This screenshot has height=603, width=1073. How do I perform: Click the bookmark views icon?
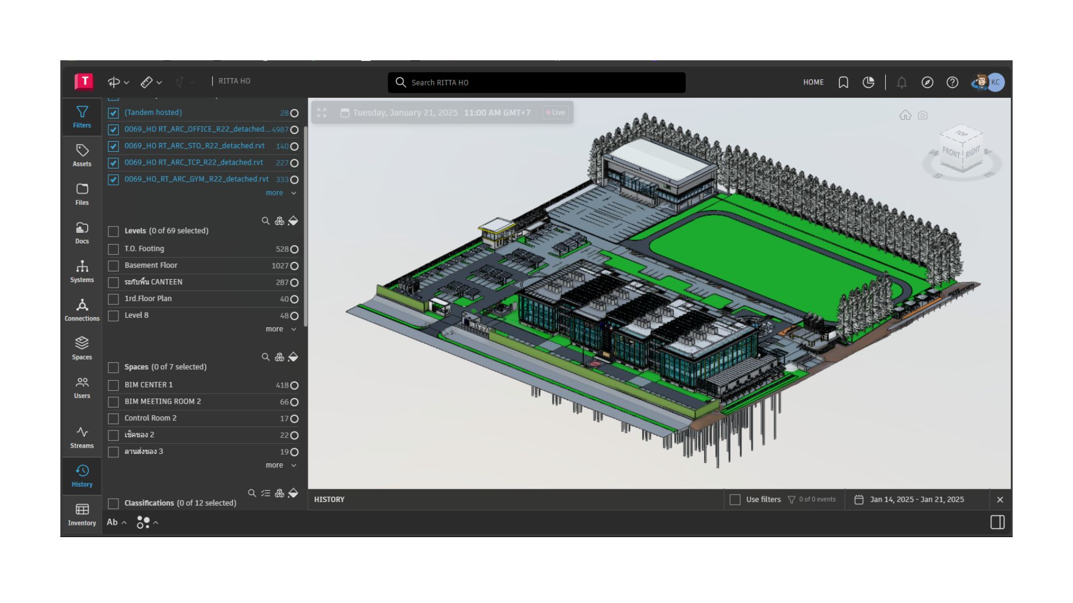(843, 83)
